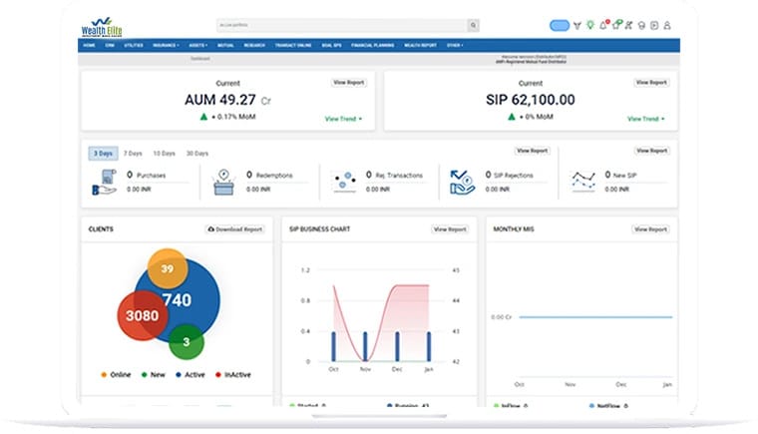Click the user profile icon

click(x=667, y=26)
